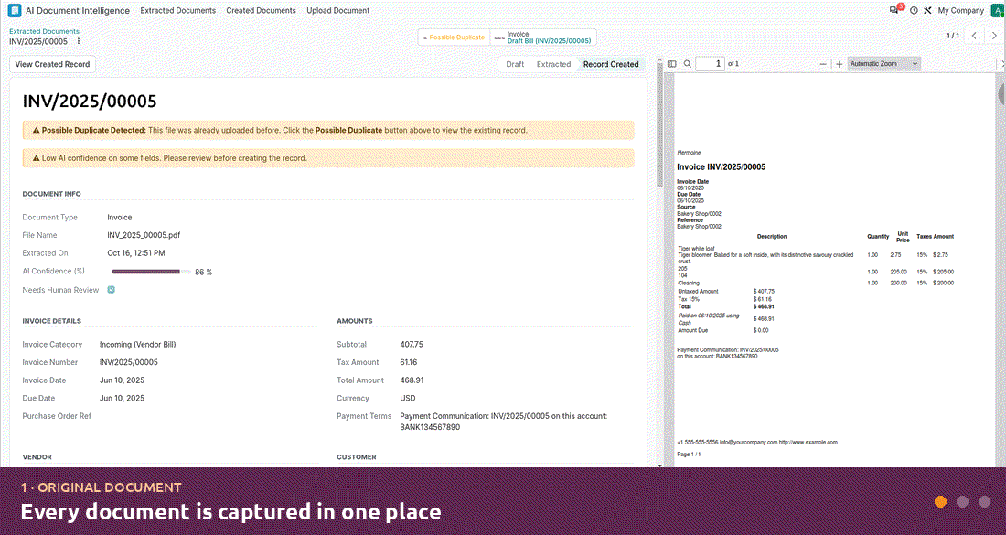This screenshot has width=1006, height=535.
Task: Click the third carousel dot
Action: [985, 502]
